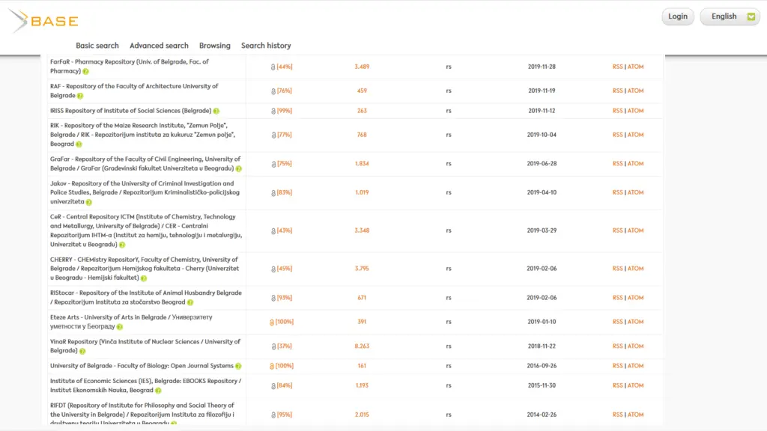Screen dimensions: 767x431
Task: Open the RSS feed for GraFar repository
Action: tap(617, 164)
